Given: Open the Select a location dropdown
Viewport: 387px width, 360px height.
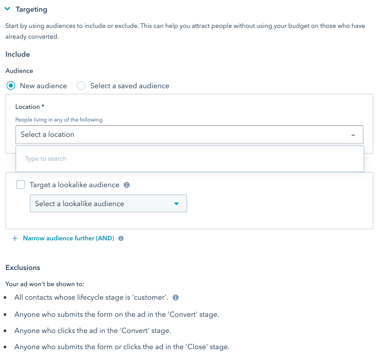Looking at the screenshot, I should click(189, 135).
